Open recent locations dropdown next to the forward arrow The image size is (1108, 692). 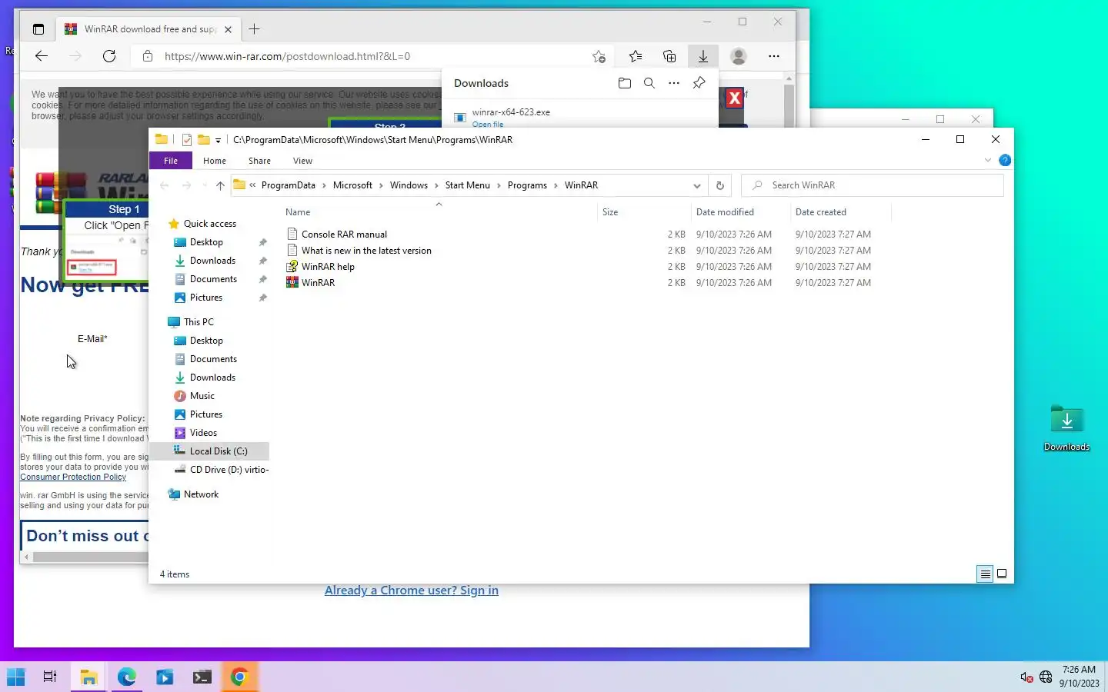(x=205, y=185)
